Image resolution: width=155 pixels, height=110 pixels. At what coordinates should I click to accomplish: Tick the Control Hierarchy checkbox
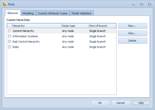(9, 31)
